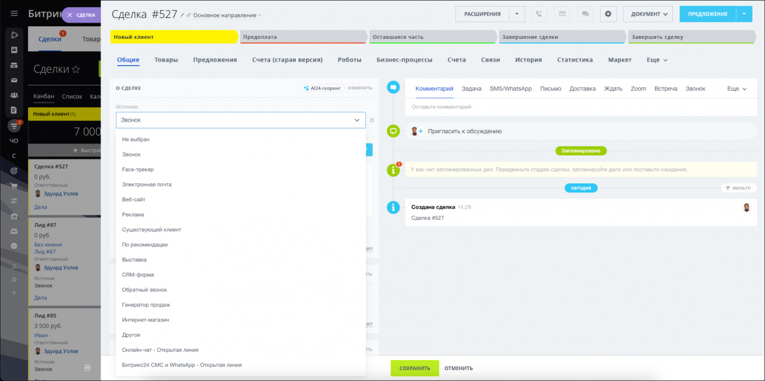The width and height of the screenshot is (765, 381).
Task: Open the История tab
Action: pos(528,60)
